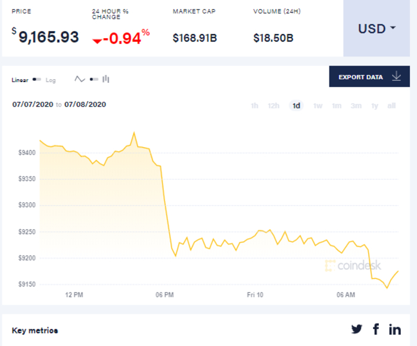Image resolution: width=417 pixels, height=346 pixels.
Task: Select the candlestick chart type icon
Action: [x=106, y=79]
